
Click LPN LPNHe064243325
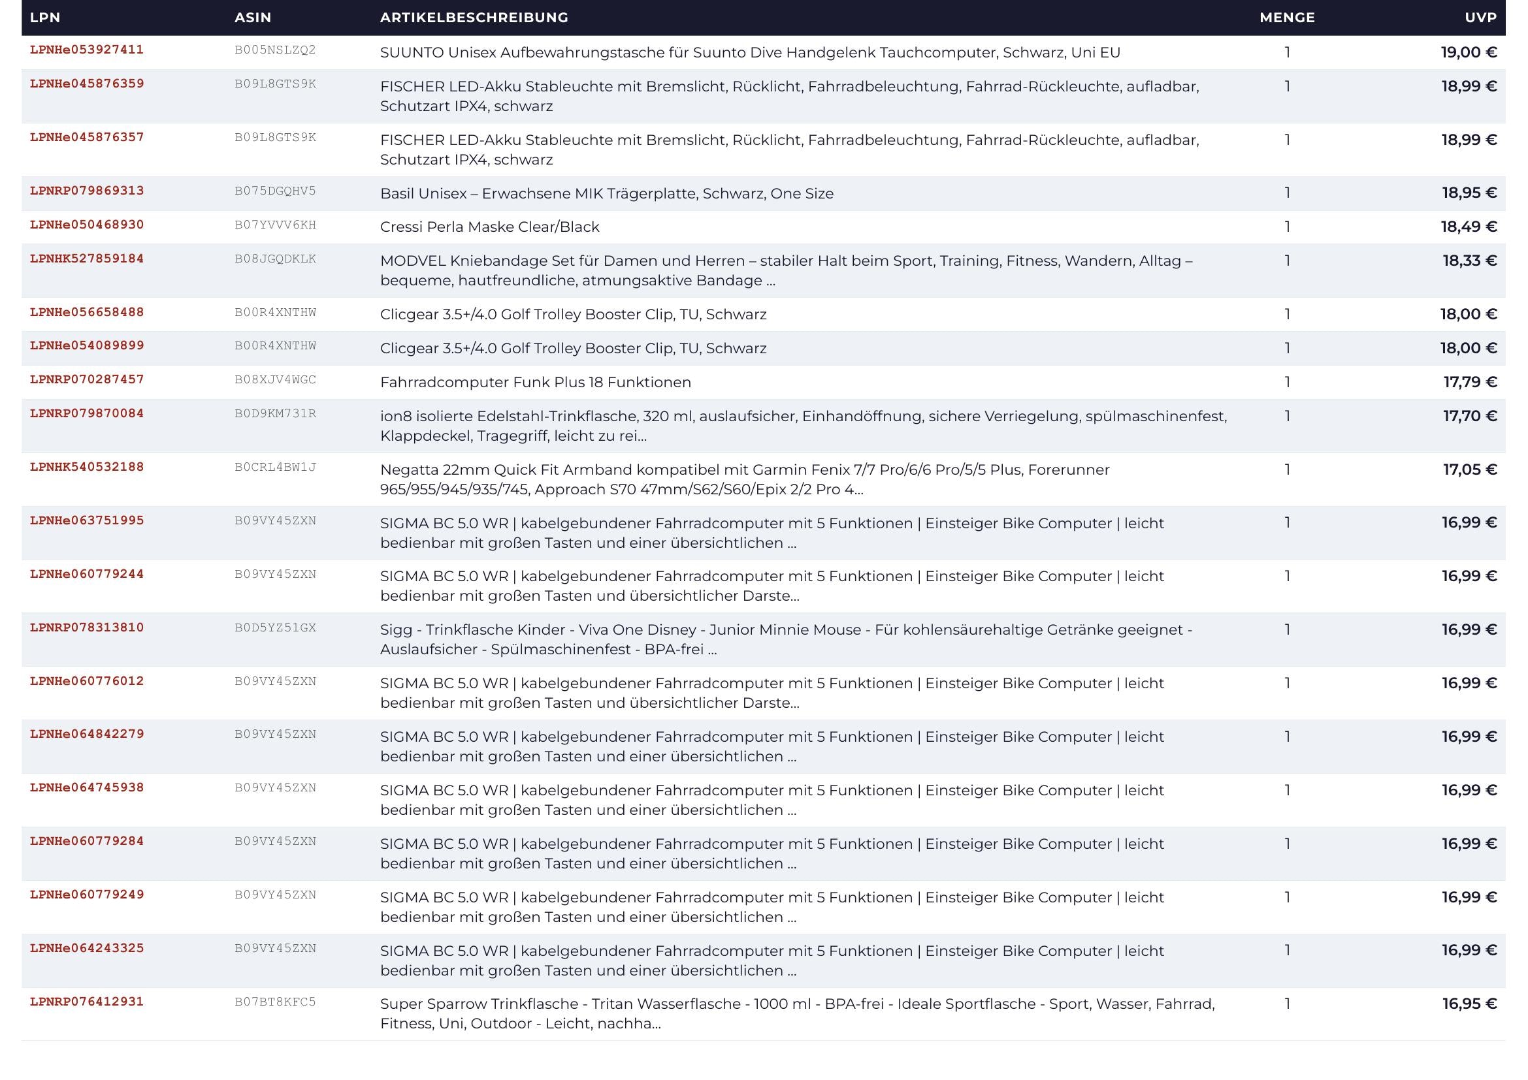pyautogui.click(x=86, y=948)
